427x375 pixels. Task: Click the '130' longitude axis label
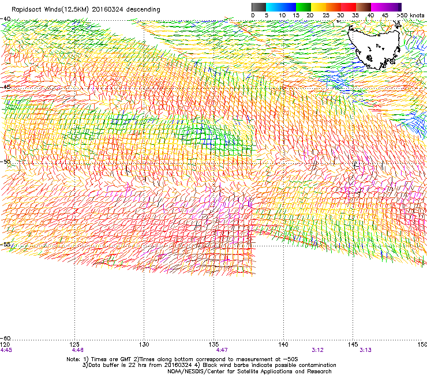click(x=144, y=344)
